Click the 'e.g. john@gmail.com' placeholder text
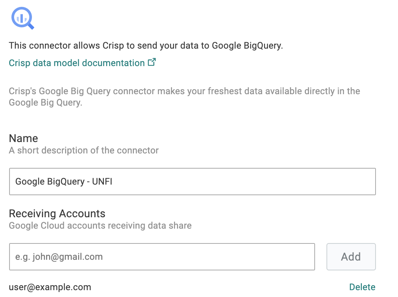 pyautogui.click(x=59, y=257)
